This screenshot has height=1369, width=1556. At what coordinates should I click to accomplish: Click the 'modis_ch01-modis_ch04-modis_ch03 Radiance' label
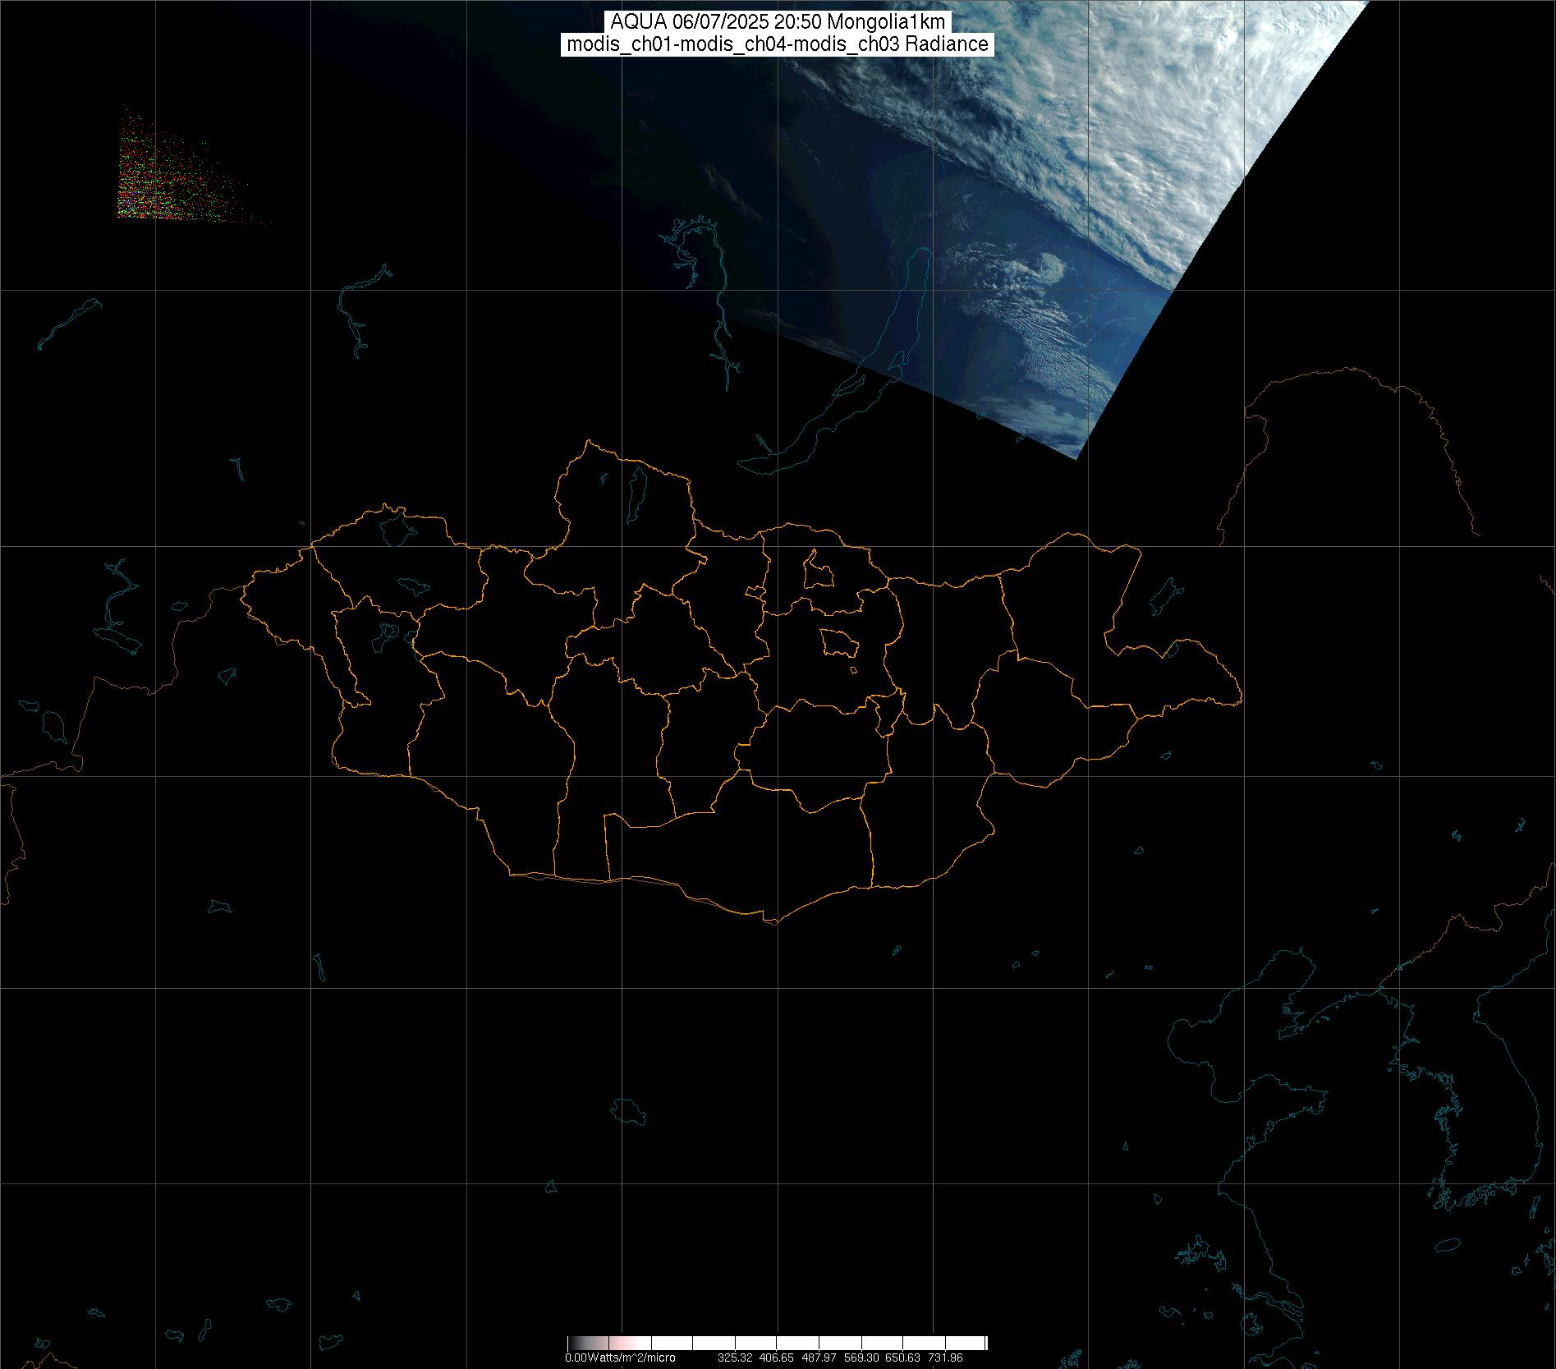tap(778, 44)
